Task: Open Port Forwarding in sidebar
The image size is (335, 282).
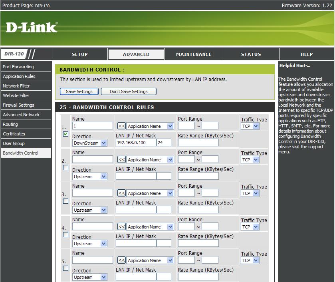Action: pyautogui.click(x=26, y=67)
